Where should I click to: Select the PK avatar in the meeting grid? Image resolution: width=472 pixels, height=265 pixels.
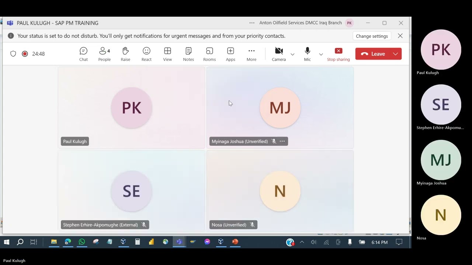(x=132, y=108)
